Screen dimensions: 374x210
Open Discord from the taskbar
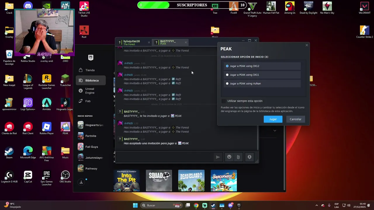pyautogui.click(x=230, y=205)
